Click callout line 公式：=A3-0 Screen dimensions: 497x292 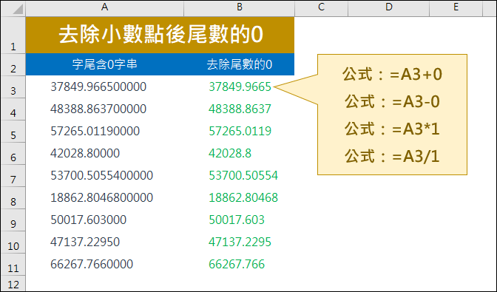coord(392,102)
